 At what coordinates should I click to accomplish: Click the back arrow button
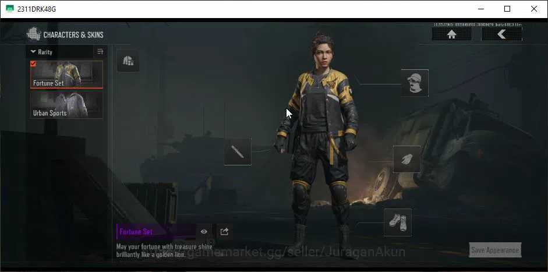coord(501,34)
